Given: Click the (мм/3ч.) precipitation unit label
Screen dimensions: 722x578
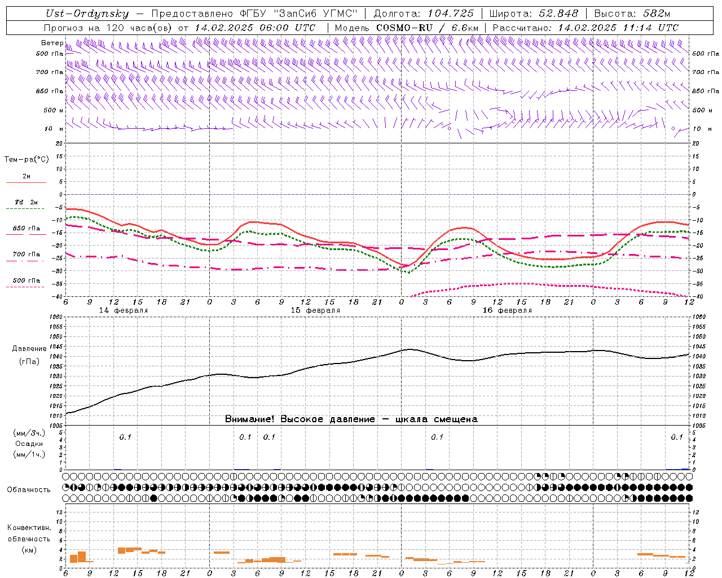Looking at the screenshot, I should point(29,433).
